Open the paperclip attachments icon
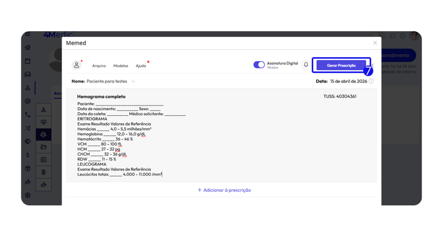 point(43,172)
